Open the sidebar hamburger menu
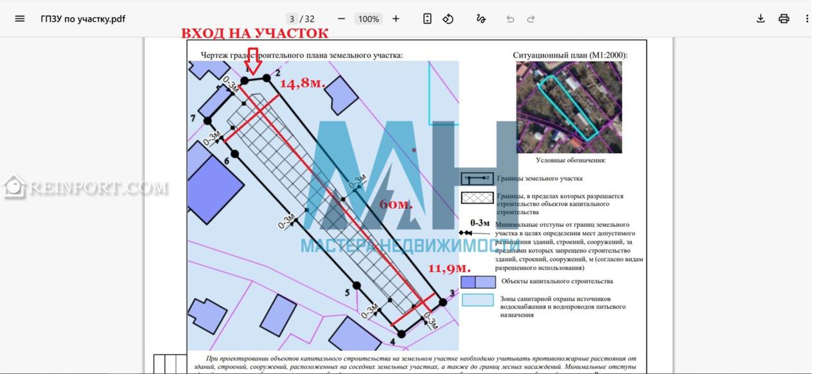 pyautogui.click(x=20, y=19)
